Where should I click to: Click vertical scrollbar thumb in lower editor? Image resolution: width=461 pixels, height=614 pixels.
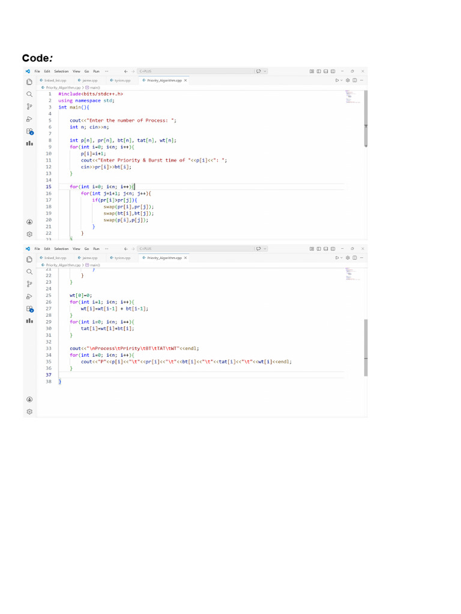366,348
